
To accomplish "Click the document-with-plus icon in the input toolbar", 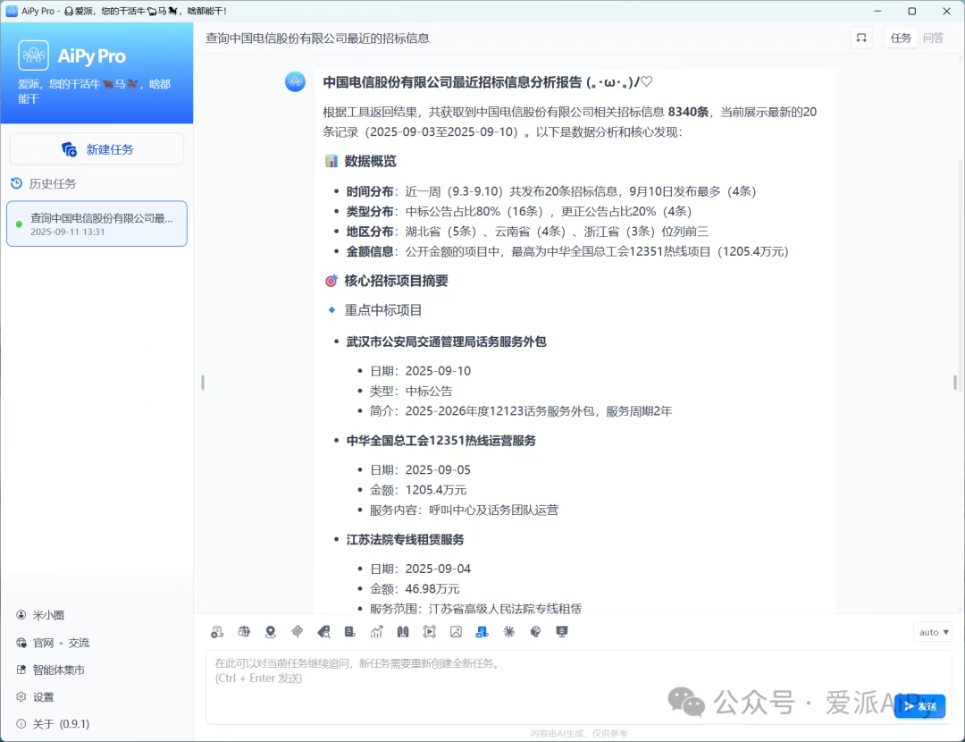I will [x=217, y=632].
